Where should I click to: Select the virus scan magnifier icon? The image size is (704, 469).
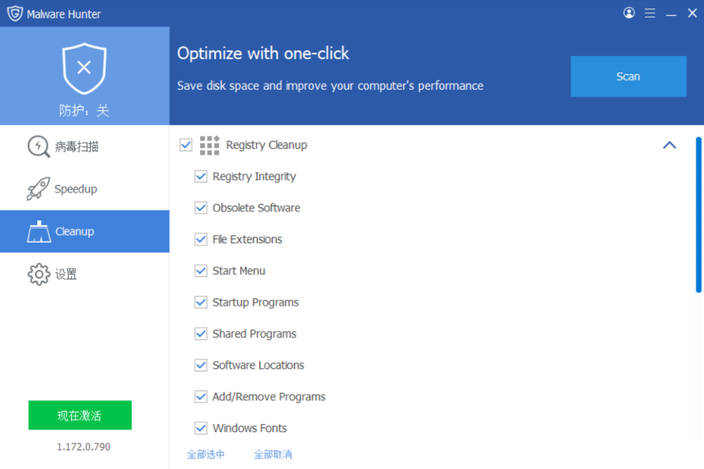tap(38, 146)
